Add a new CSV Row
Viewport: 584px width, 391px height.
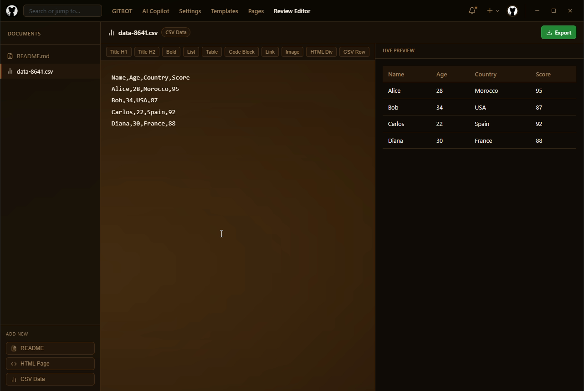[354, 52]
